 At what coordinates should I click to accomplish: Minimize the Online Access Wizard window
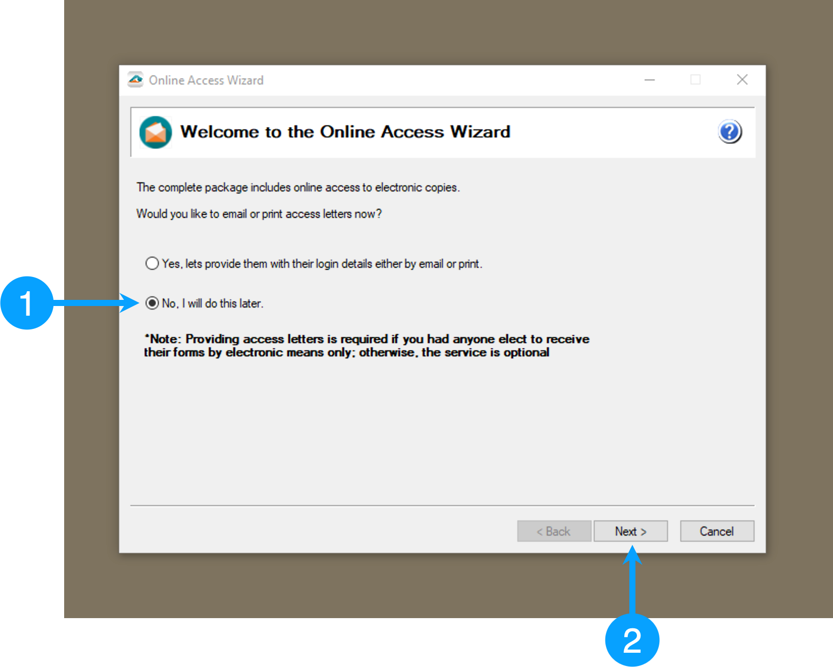tap(649, 80)
